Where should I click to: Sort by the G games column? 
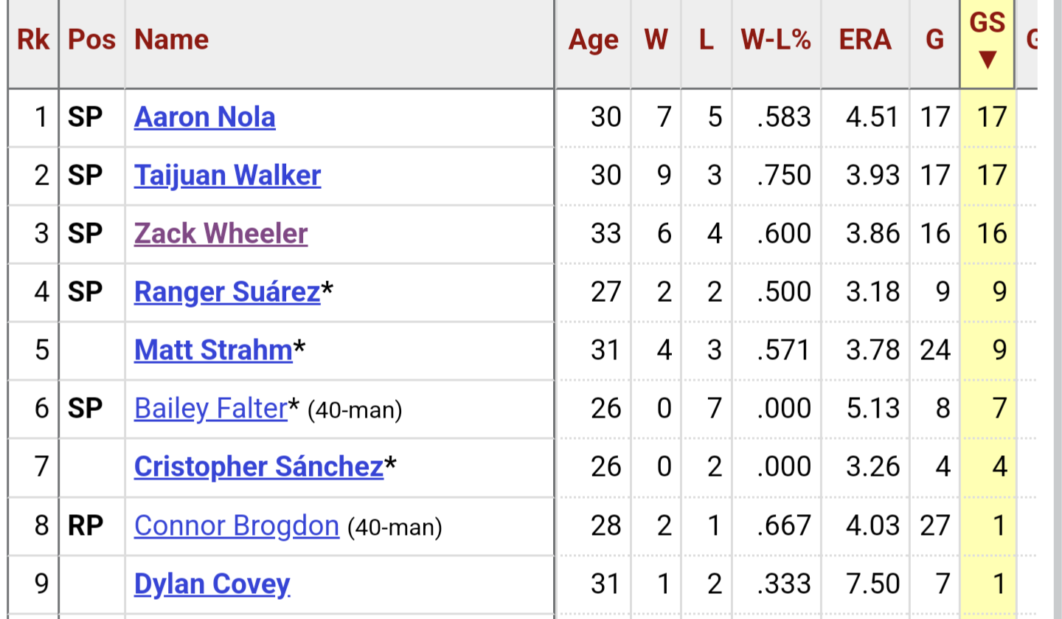coord(934,40)
